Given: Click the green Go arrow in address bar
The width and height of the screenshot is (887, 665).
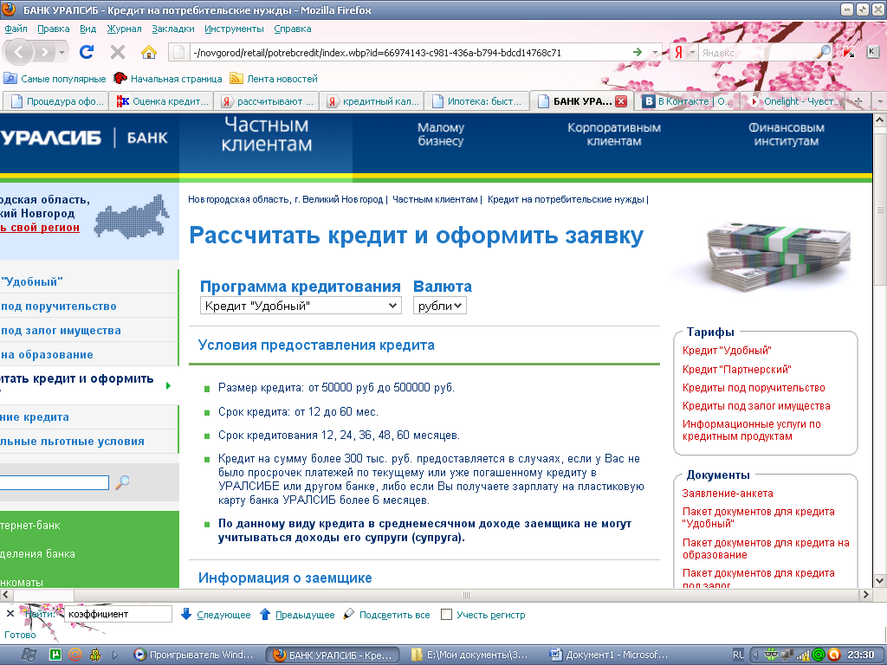Looking at the screenshot, I should pos(638,52).
